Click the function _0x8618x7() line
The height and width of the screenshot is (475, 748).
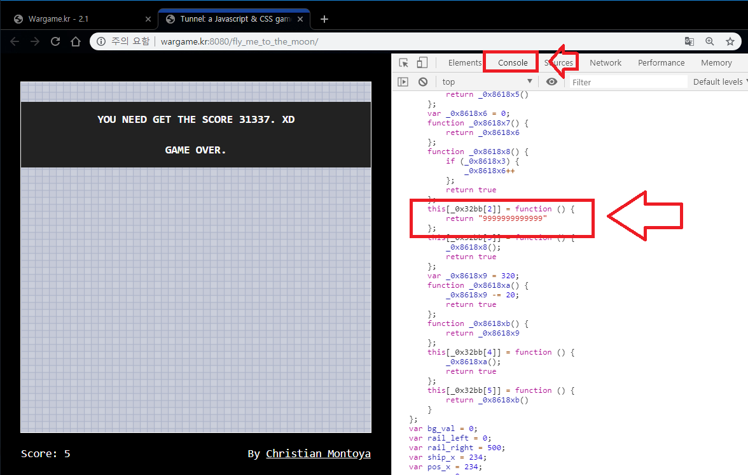click(478, 123)
